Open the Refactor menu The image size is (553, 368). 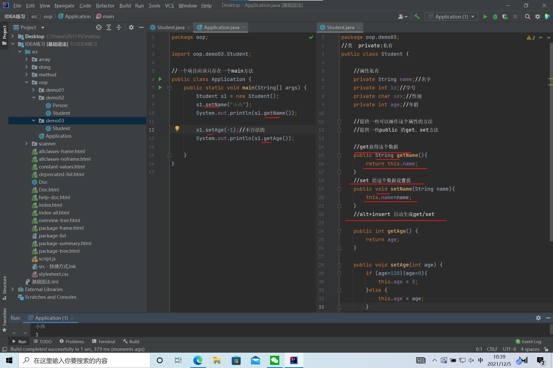105,5
